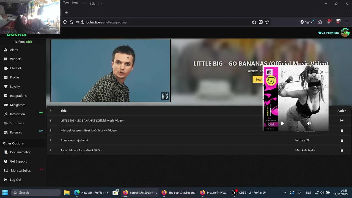
Task: Click requester name MarkkuLohjalta in row 4
Action: click(x=305, y=150)
